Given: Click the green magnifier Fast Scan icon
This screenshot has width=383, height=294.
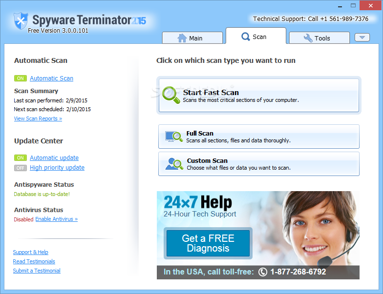Looking at the screenshot, I should (x=171, y=95).
